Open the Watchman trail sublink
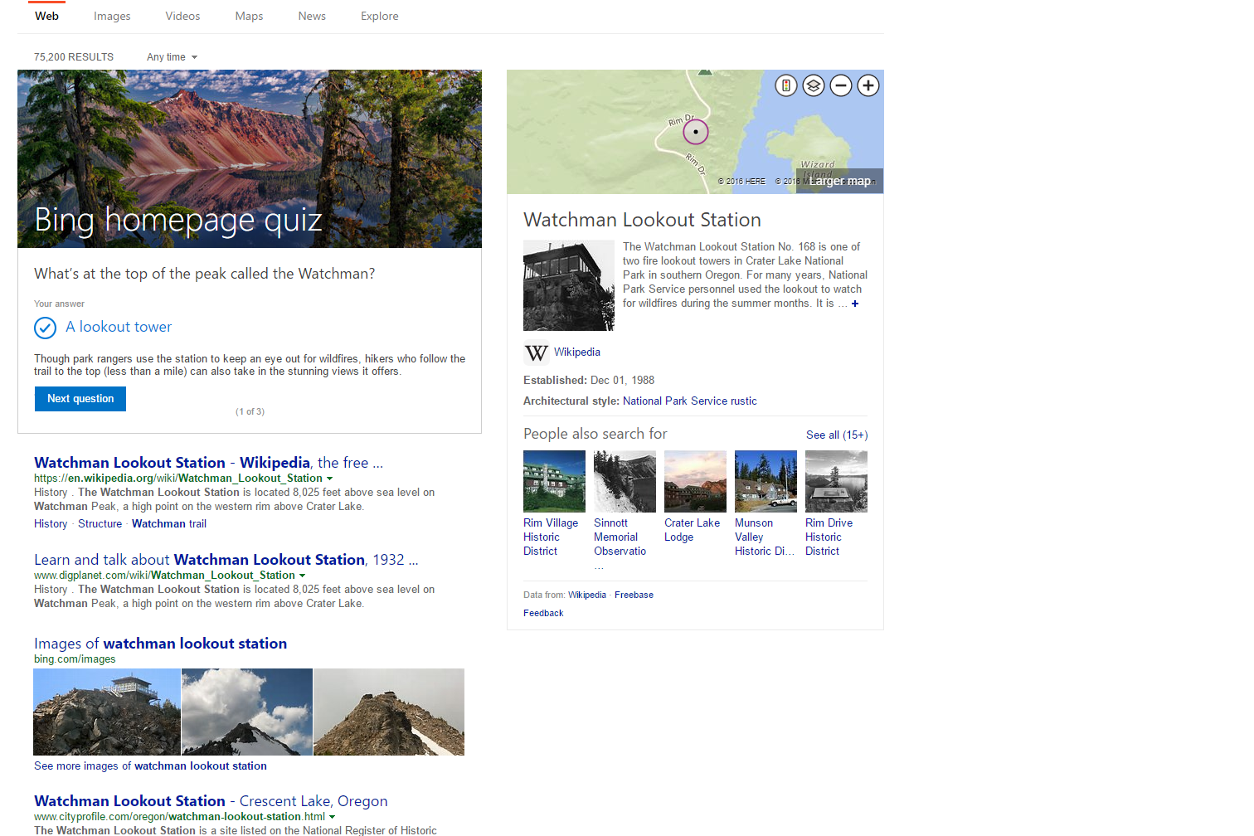Image resolution: width=1254 pixels, height=836 pixels. [169, 524]
